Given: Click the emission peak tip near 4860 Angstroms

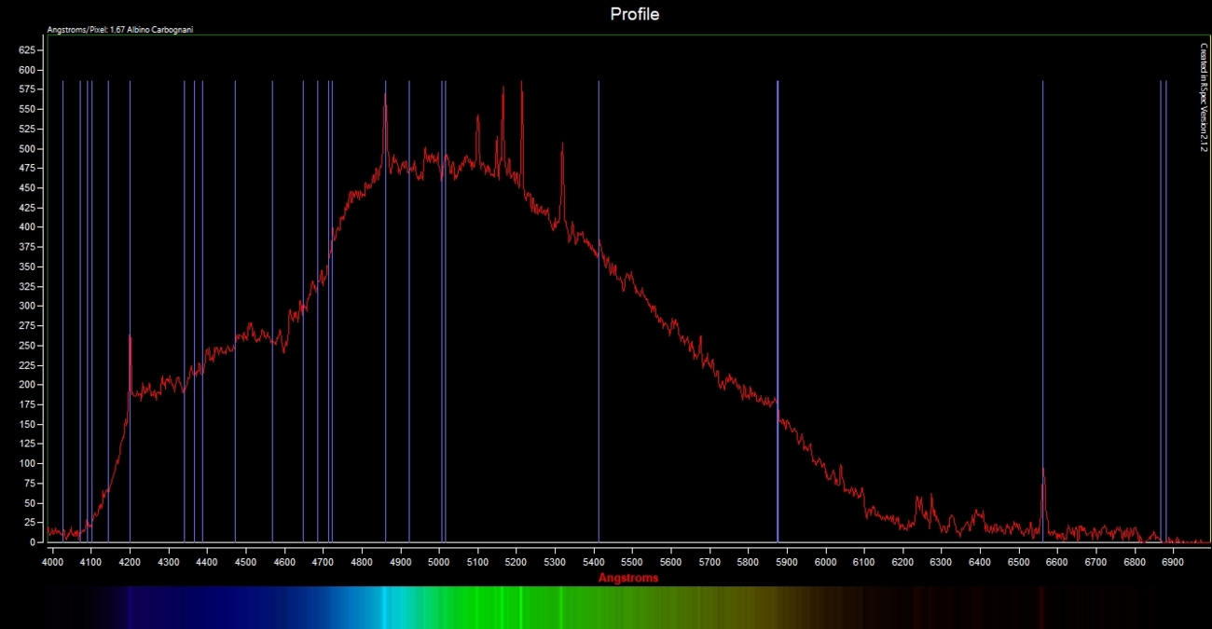Looking at the screenshot, I should pos(385,95).
